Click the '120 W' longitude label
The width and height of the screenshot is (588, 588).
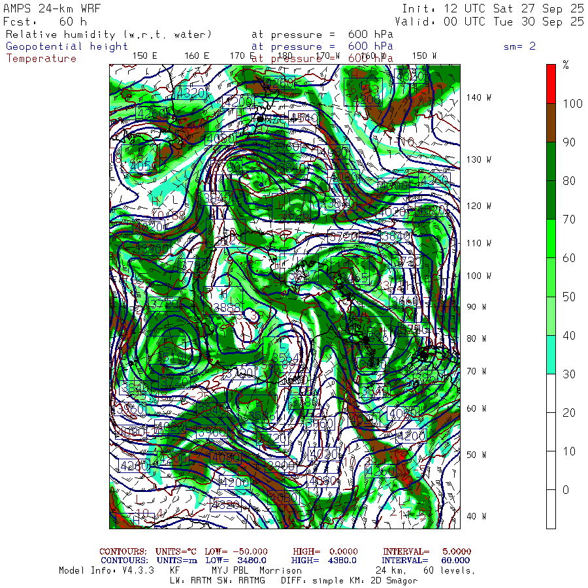coord(478,206)
